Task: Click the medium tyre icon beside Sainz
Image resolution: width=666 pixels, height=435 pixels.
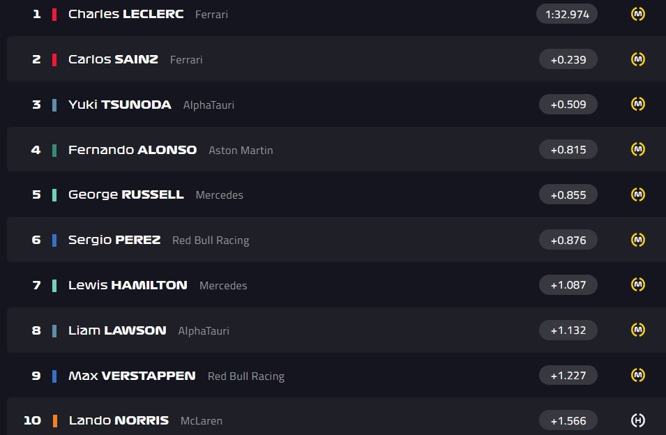Action: 637,59
